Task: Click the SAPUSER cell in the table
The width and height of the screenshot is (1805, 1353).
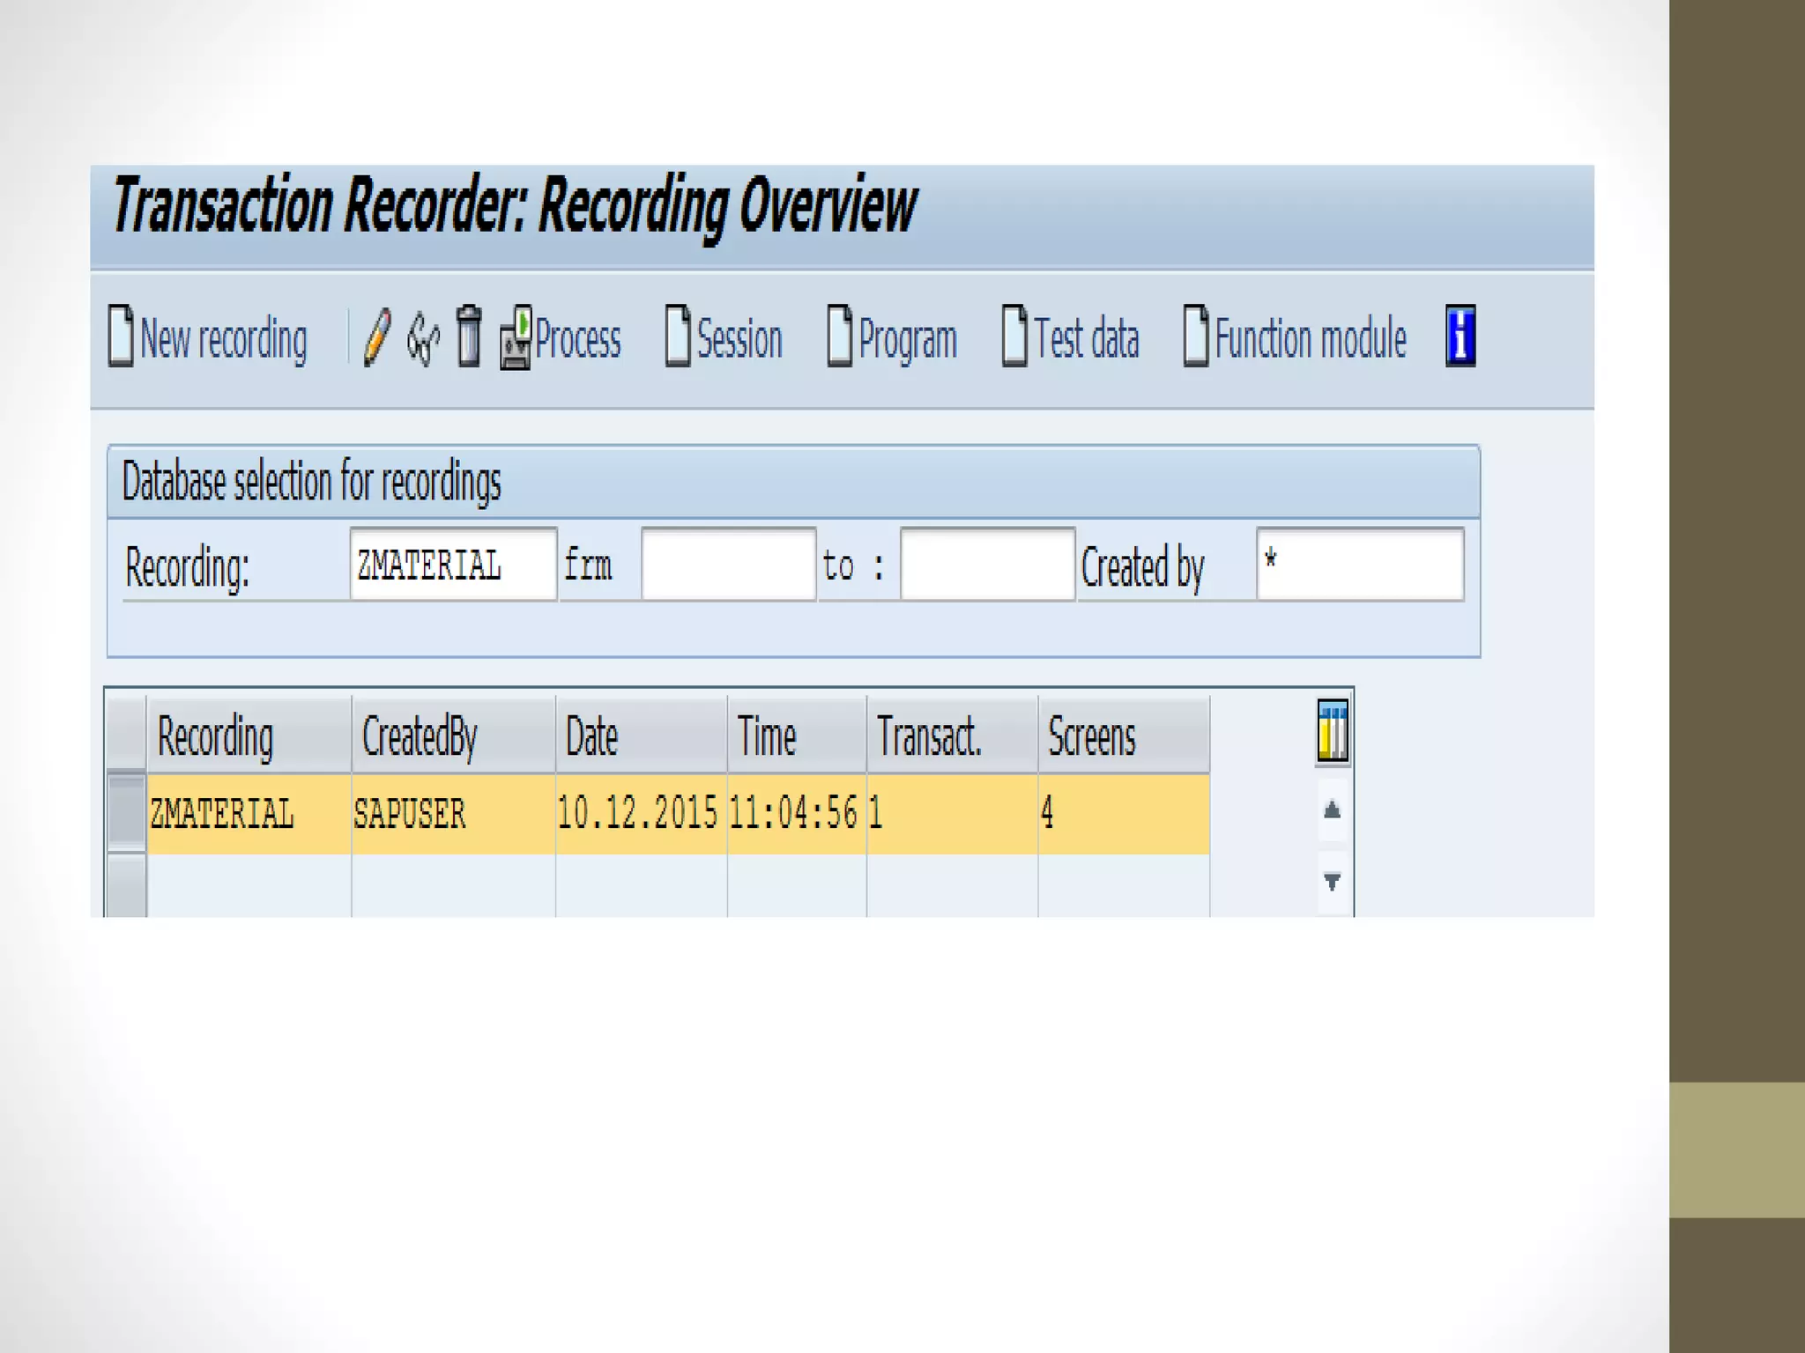Action: (x=411, y=814)
